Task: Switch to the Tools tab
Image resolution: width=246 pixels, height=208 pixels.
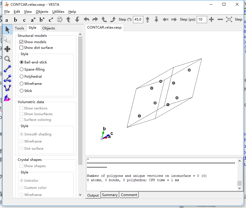Action: coord(19,28)
